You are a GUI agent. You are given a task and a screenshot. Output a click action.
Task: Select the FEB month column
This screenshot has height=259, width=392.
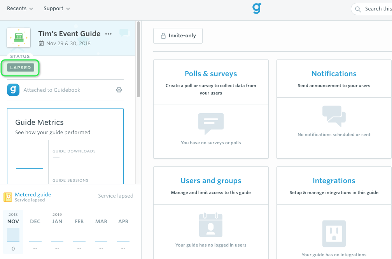point(79,232)
